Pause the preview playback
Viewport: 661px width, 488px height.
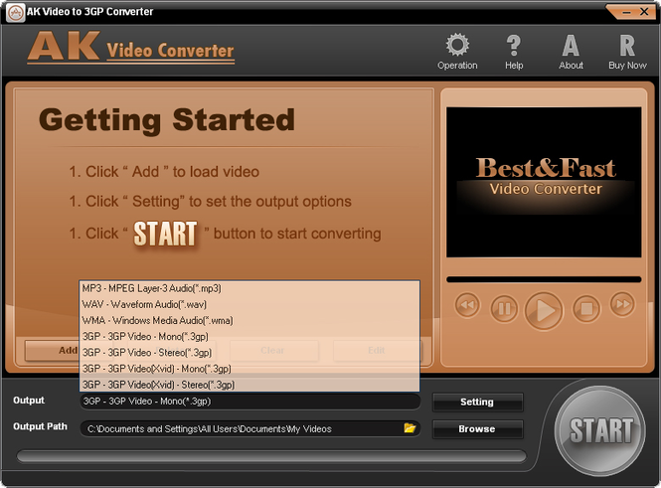click(x=504, y=309)
